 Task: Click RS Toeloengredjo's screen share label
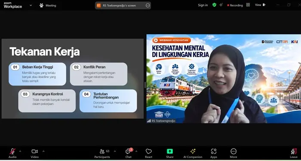[x=119, y=6]
